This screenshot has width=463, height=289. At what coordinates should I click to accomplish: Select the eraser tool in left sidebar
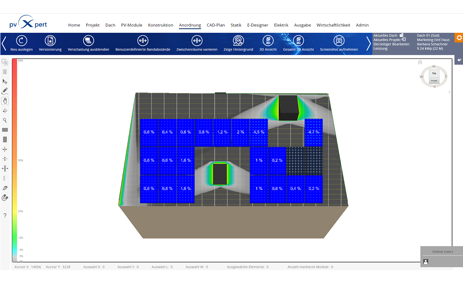5,188
